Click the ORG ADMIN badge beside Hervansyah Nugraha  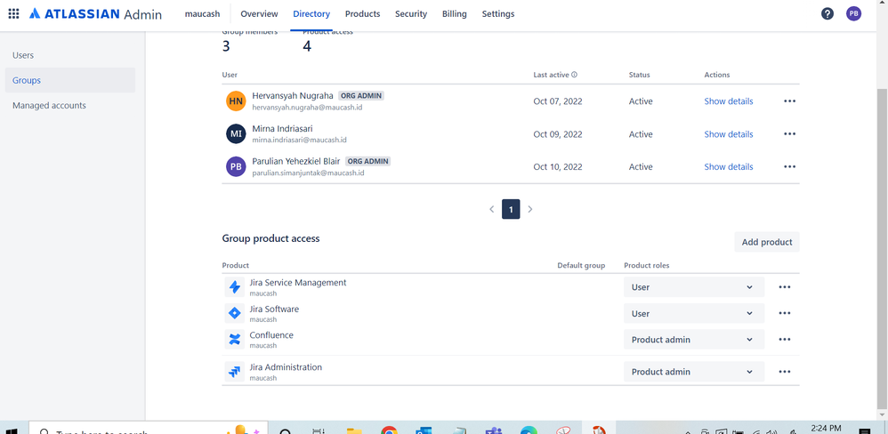(360, 96)
